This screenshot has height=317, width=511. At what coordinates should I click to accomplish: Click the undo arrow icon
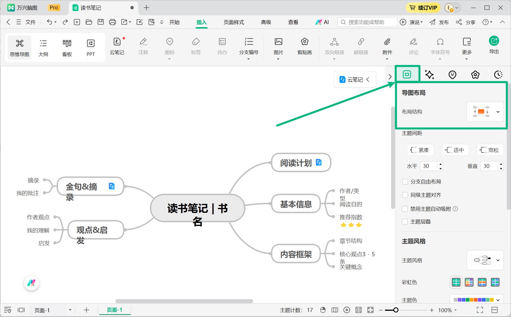click(49, 22)
